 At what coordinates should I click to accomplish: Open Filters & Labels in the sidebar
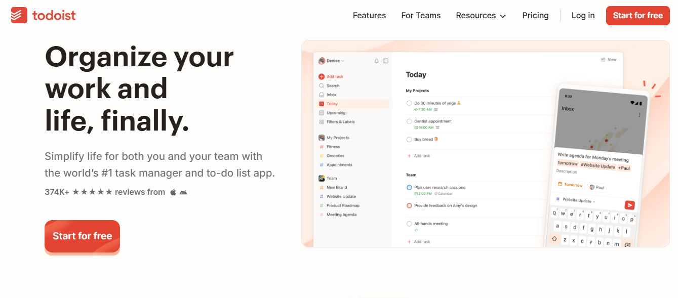tap(337, 122)
